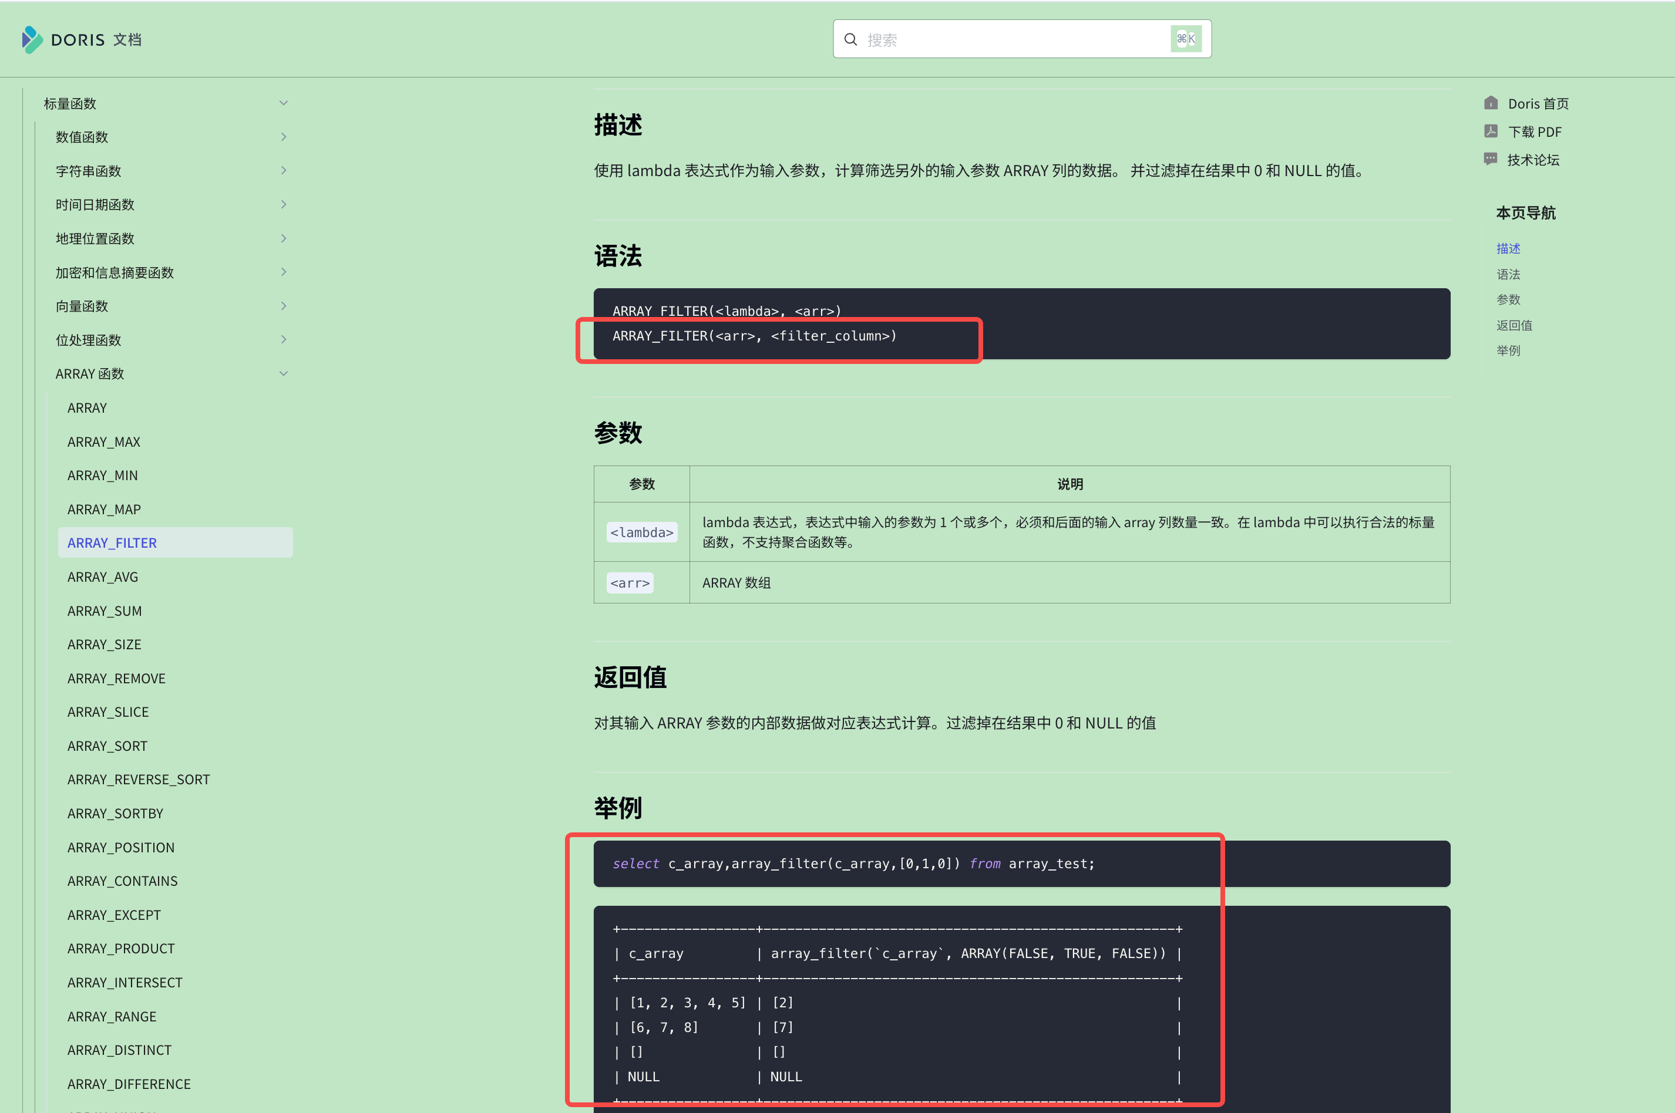Select the active ARRAY_FILTER sidebar item

click(x=176, y=542)
